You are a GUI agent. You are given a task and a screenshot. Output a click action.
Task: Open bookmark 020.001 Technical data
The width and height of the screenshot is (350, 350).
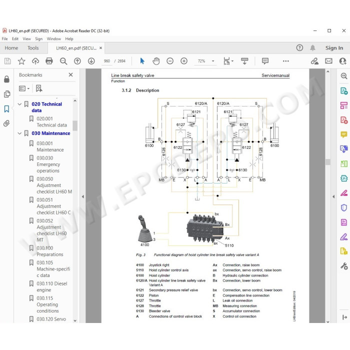[x=51, y=122]
